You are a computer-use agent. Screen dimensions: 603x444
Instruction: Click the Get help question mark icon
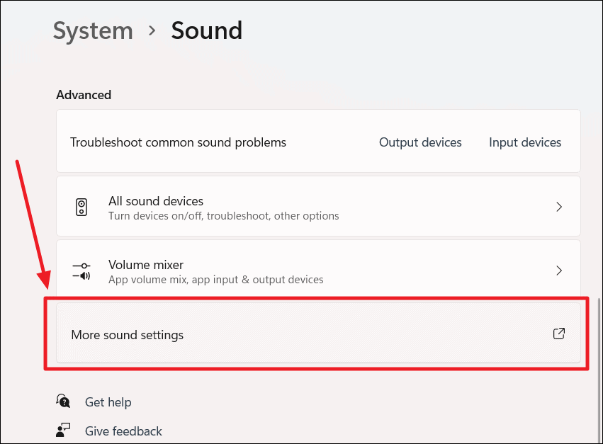point(64,402)
